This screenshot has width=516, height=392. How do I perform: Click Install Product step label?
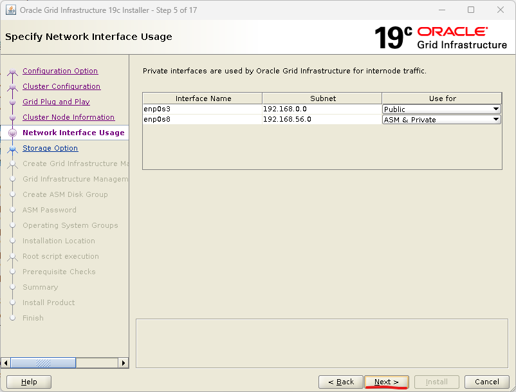point(48,303)
